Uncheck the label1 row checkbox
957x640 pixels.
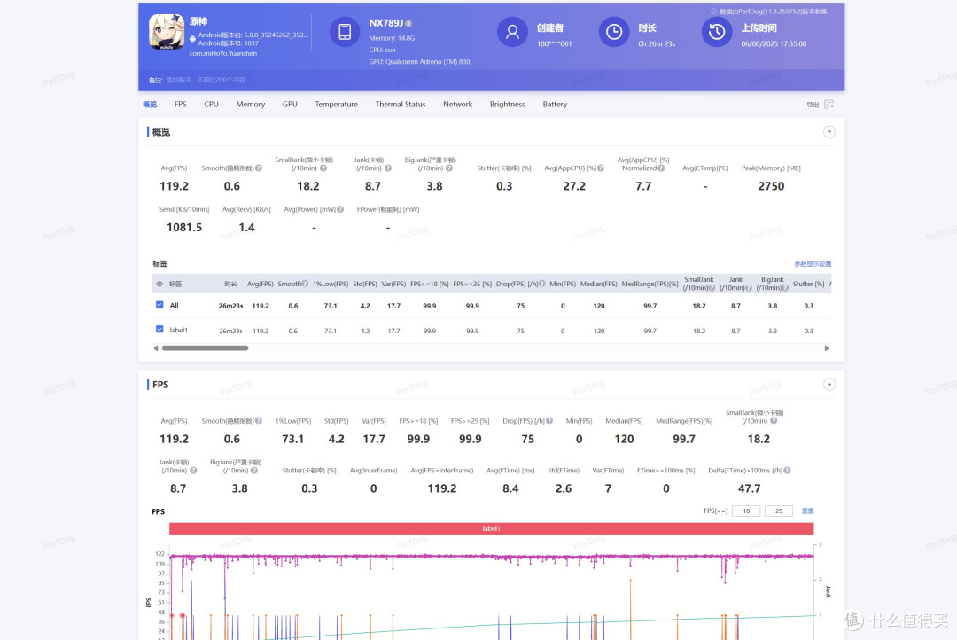click(x=159, y=329)
